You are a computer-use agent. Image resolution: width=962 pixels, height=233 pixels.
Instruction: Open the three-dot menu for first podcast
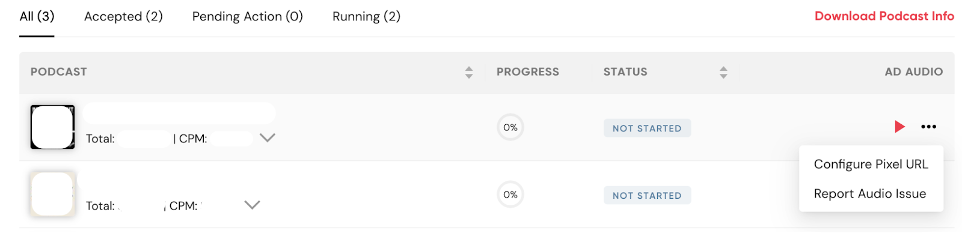[928, 127]
